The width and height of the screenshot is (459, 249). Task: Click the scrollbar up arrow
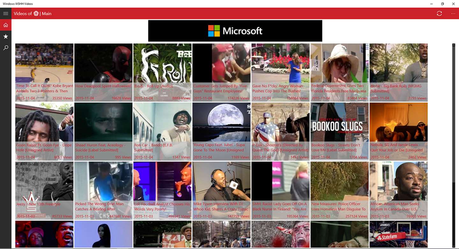coord(454,45)
